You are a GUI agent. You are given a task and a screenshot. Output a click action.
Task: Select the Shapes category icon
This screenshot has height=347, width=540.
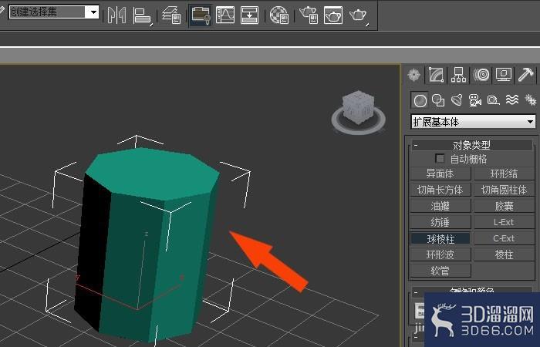click(x=438, y=100)
